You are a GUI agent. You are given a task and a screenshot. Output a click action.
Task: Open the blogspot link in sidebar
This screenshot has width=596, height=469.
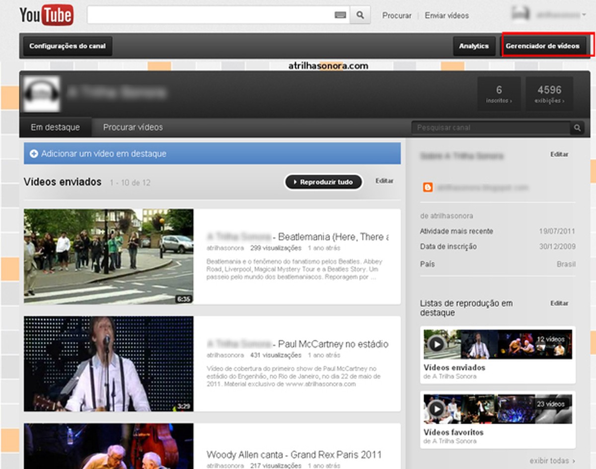483,188
